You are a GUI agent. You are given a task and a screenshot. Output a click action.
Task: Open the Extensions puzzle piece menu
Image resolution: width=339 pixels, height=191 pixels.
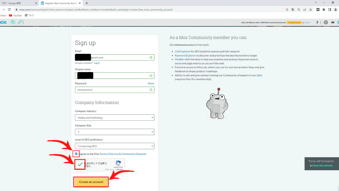point(324,9)
